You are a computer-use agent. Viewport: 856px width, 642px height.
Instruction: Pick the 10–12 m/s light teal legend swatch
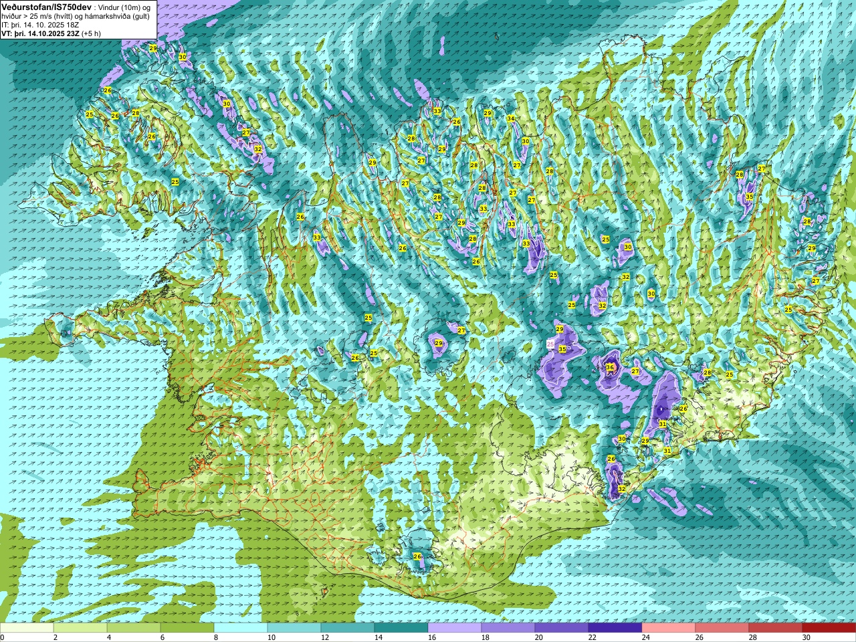point(294,628)
